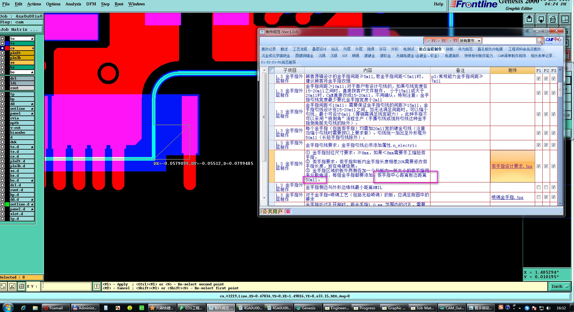Toggle visibility box of layer outline.d
The width and height of the screenshot is (574, 312).
(2, 204)
